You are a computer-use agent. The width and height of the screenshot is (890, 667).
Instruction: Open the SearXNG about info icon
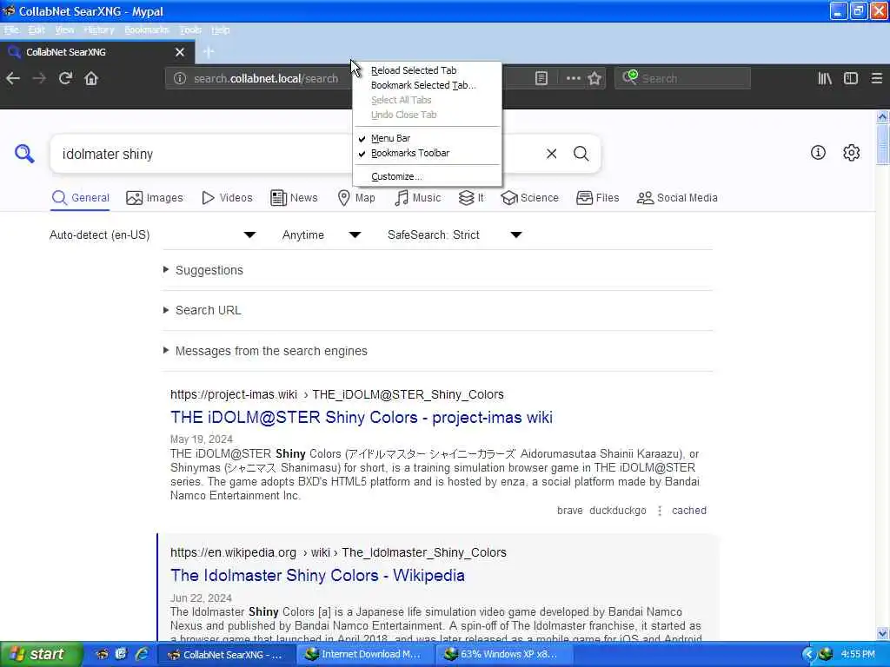818,153
